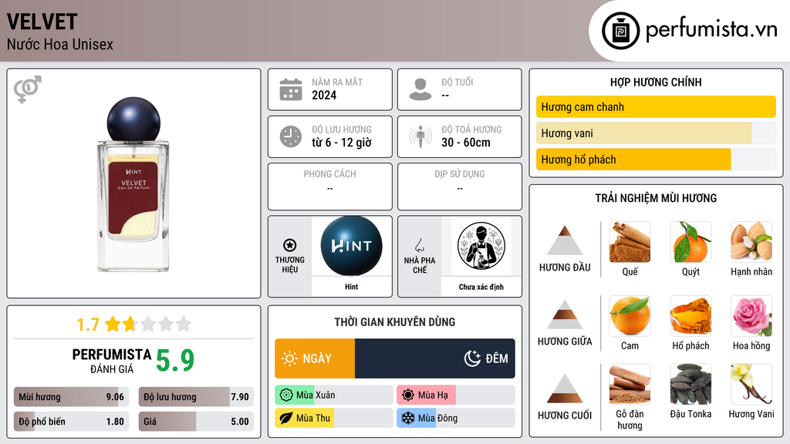Screen dimensions: 790x444
Task: Click the Hương vani accord bar
Action: pyautogui.click(x=656, y=133)
